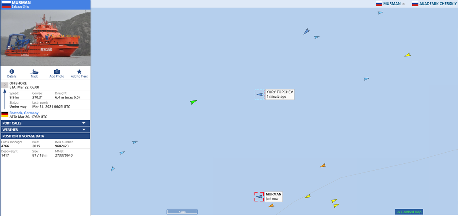Select the YURY TOPCHEV vessel marker

pyautogui.click(x=260, y=94)
